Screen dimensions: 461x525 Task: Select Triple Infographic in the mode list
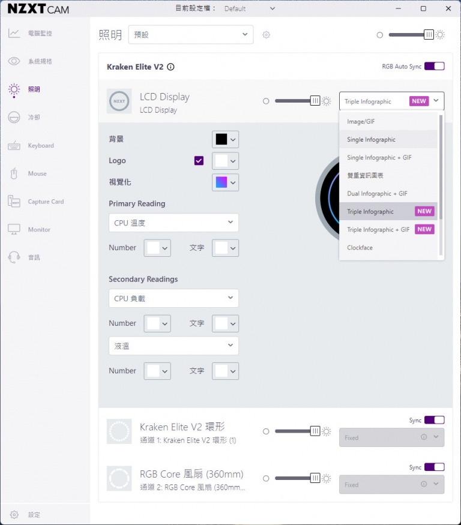388,212
